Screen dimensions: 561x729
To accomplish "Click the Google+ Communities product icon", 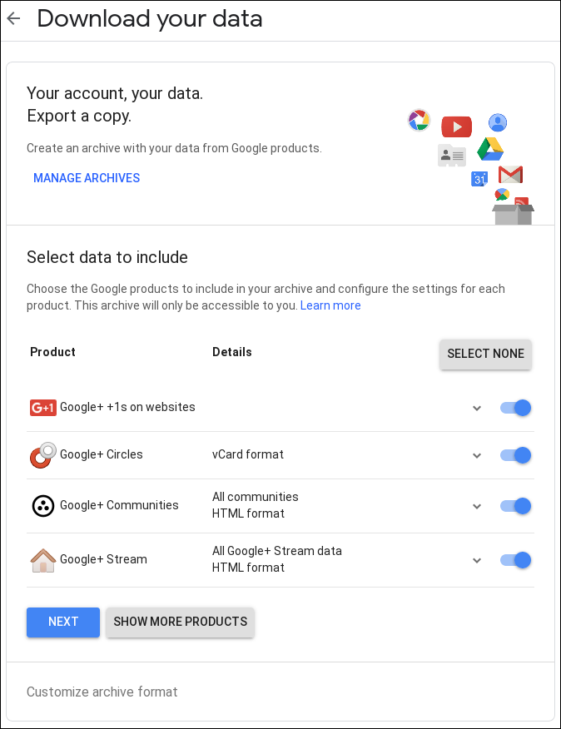I will point(42,506).
